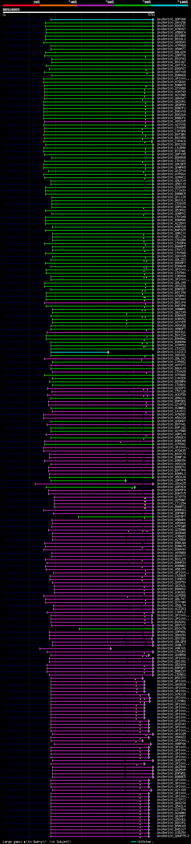The height and width of the screenshot is (844, 191).
Task: Select hit label UniRef100_Q7XVB9
Action: point(171,88)
